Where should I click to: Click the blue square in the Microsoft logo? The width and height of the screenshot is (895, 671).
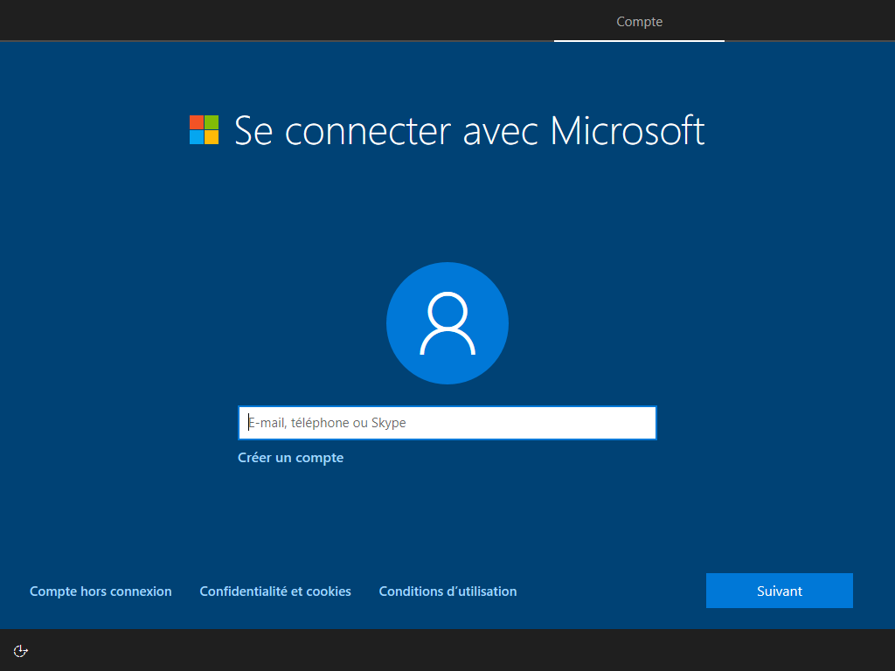pyautogui.click(x=197, y=137)
